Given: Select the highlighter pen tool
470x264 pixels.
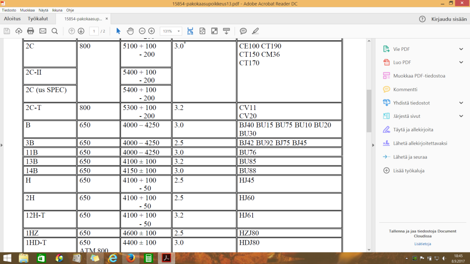Looking at the screenshot, I should (x=255, y=31).
